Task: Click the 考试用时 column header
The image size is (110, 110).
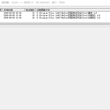Action: [30, 10]
